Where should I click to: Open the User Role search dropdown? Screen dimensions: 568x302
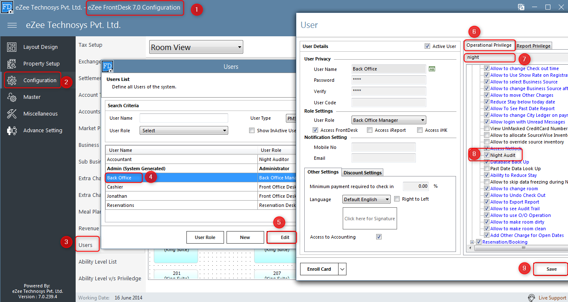click(x=184, y=131)
